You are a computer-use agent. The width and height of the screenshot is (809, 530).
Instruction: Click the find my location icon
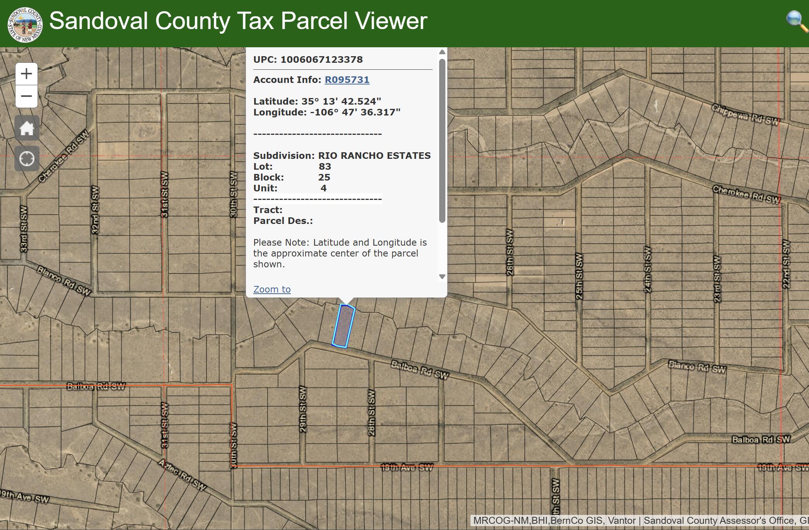coord(27,158)
